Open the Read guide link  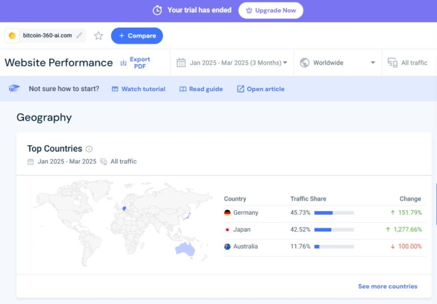tap(206, 89)
